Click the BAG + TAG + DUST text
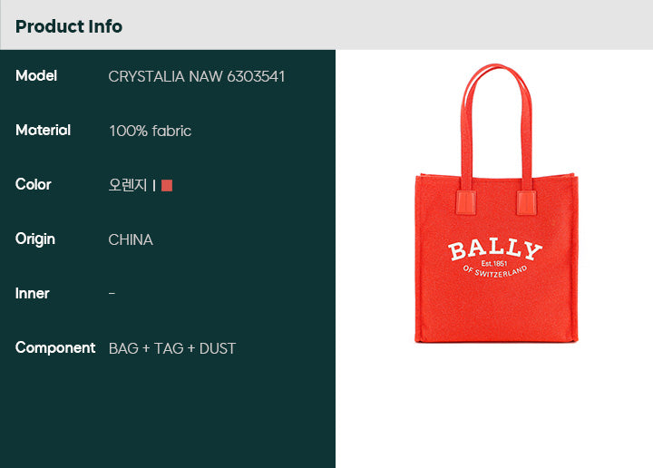 click(172, 348)
